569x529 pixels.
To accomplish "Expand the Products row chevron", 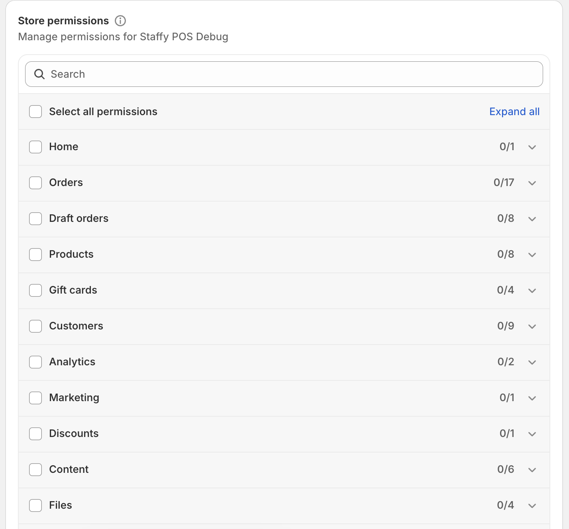I will tap(532, 255).
